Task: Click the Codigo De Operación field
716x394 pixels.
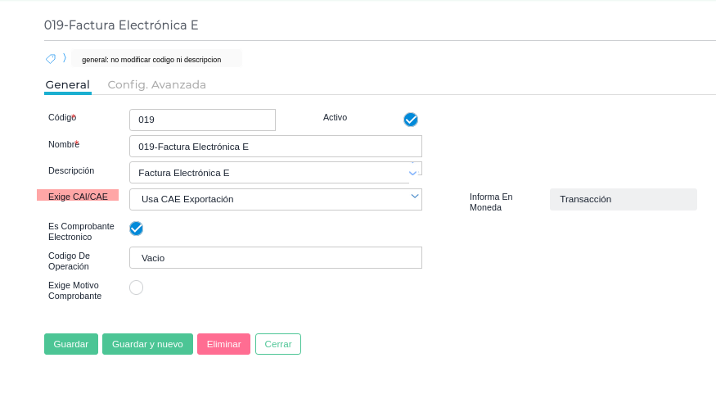Action: [x=275, y=258]
